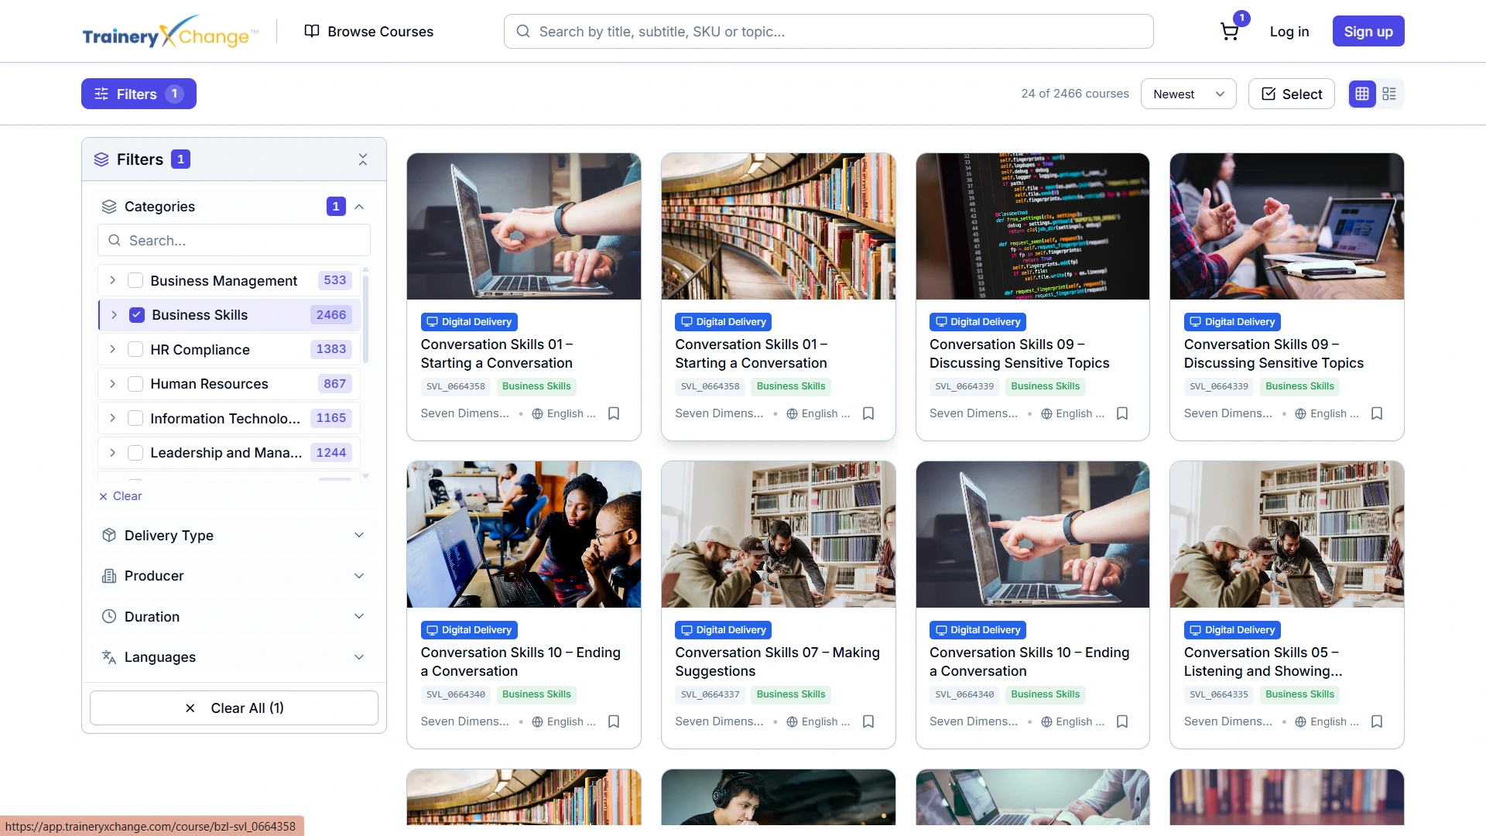Screen dimensions: 1486x836
Task: Click the HR Compliance count '1383'
Action: 331,349
